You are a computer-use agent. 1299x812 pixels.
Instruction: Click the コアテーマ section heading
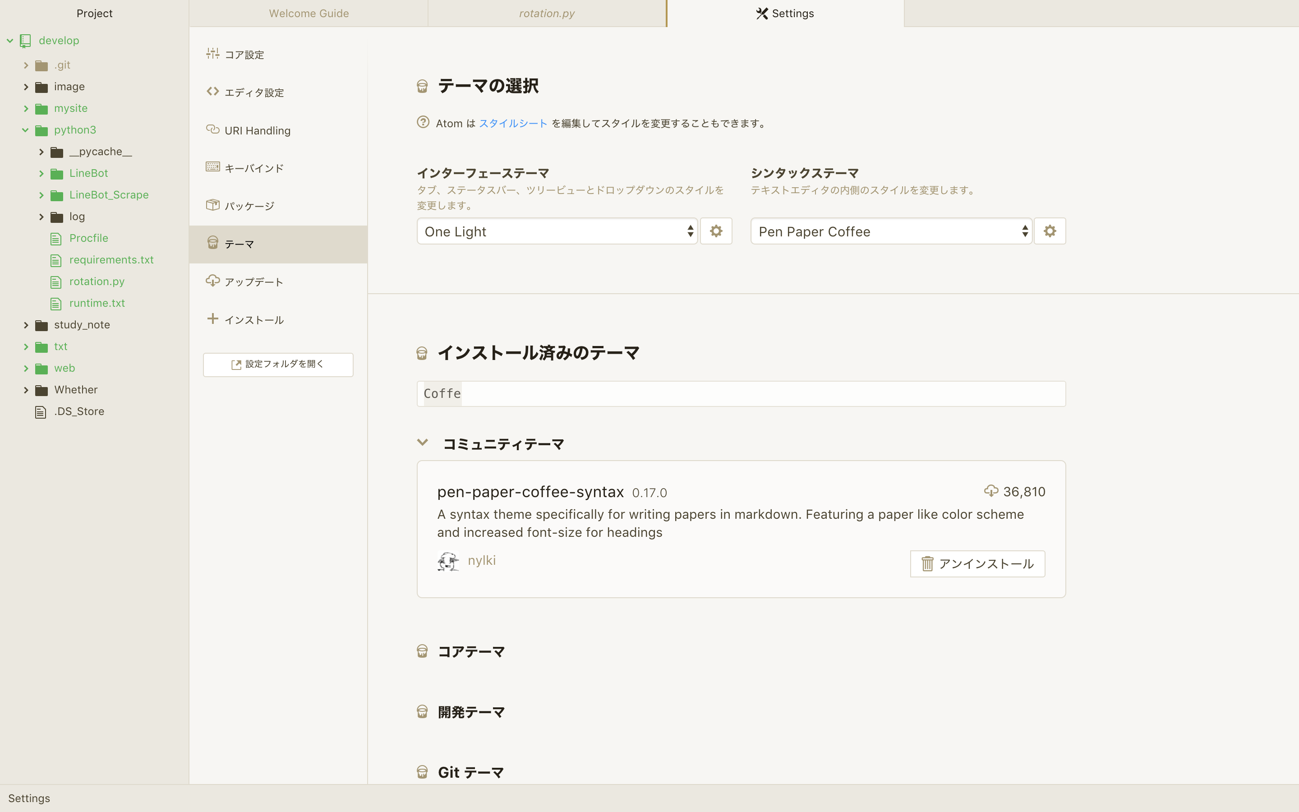[471, 651]
